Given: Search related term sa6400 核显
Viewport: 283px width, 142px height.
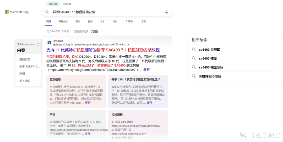Looking at the screenshot, I should pyautogui.click(x=208, y=58).
